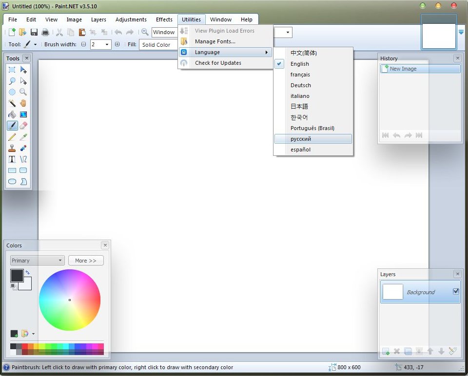Image resolution: width=468 pixels, height=376 pixels.
Task: Select the Text tool
Action: click(12, 159)
